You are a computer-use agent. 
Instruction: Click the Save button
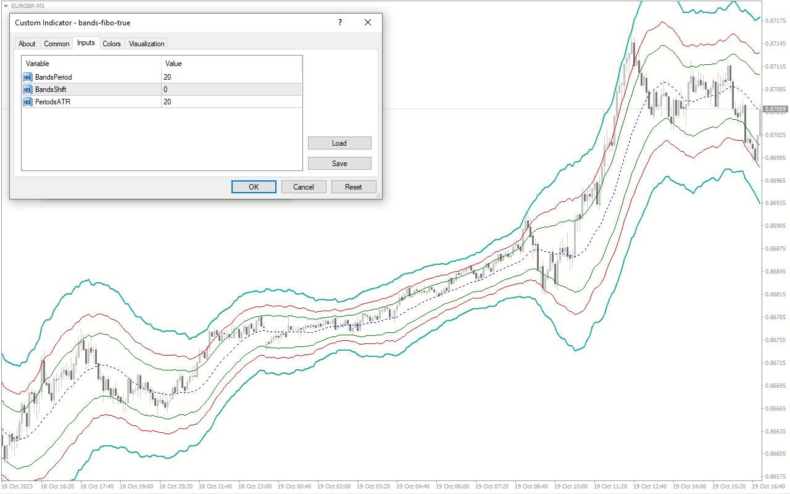[x=339, y=164]
